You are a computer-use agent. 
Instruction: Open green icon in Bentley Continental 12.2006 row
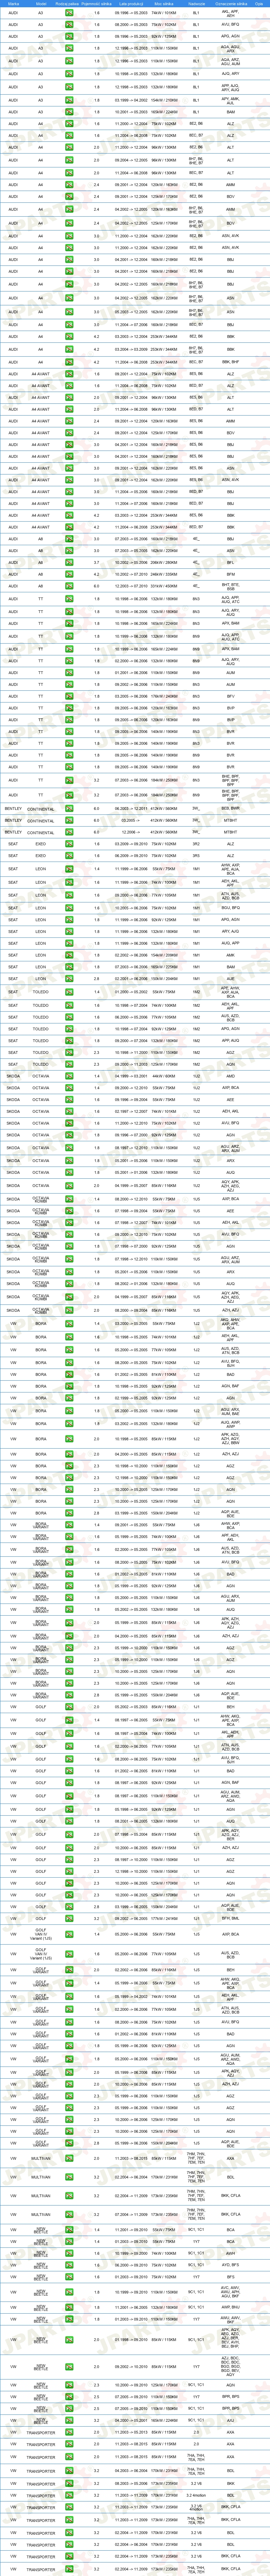70,832
